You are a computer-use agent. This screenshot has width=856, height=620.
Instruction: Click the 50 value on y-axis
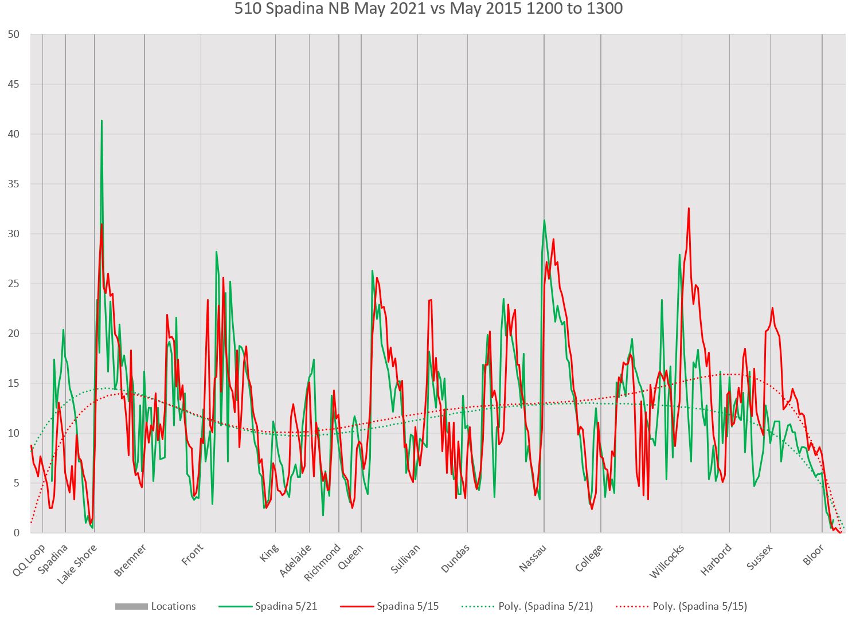pos(13,34)
